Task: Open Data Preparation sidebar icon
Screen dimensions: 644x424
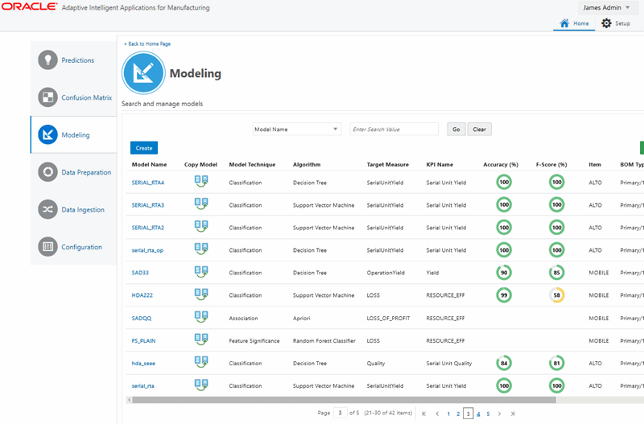Action: point(48,172)
